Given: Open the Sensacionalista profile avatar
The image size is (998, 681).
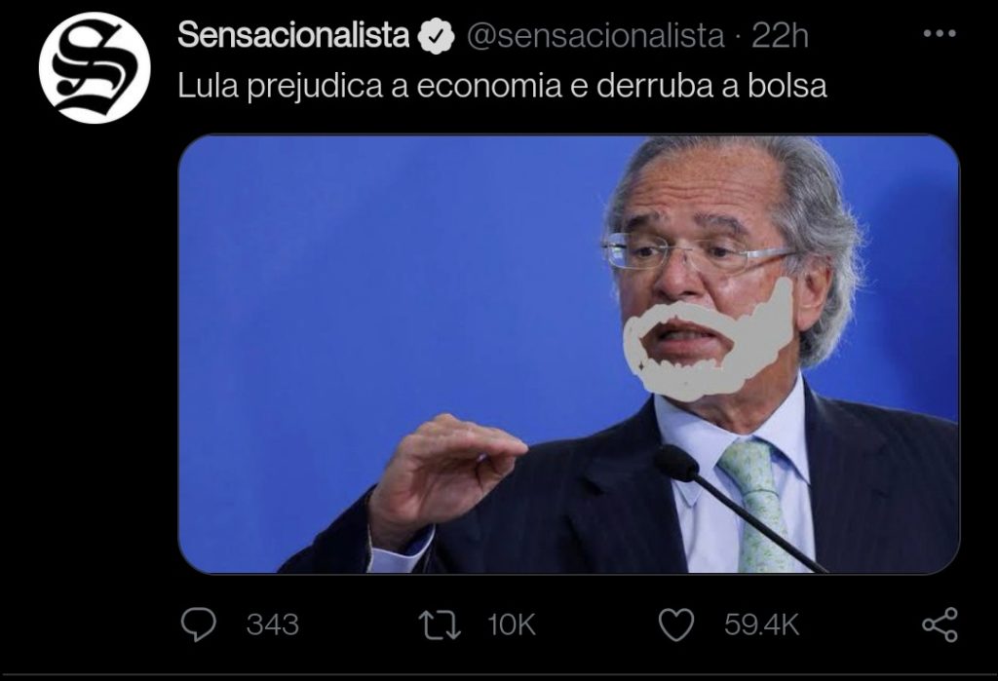Looking at the screenshot, I should tap(95, 67).
